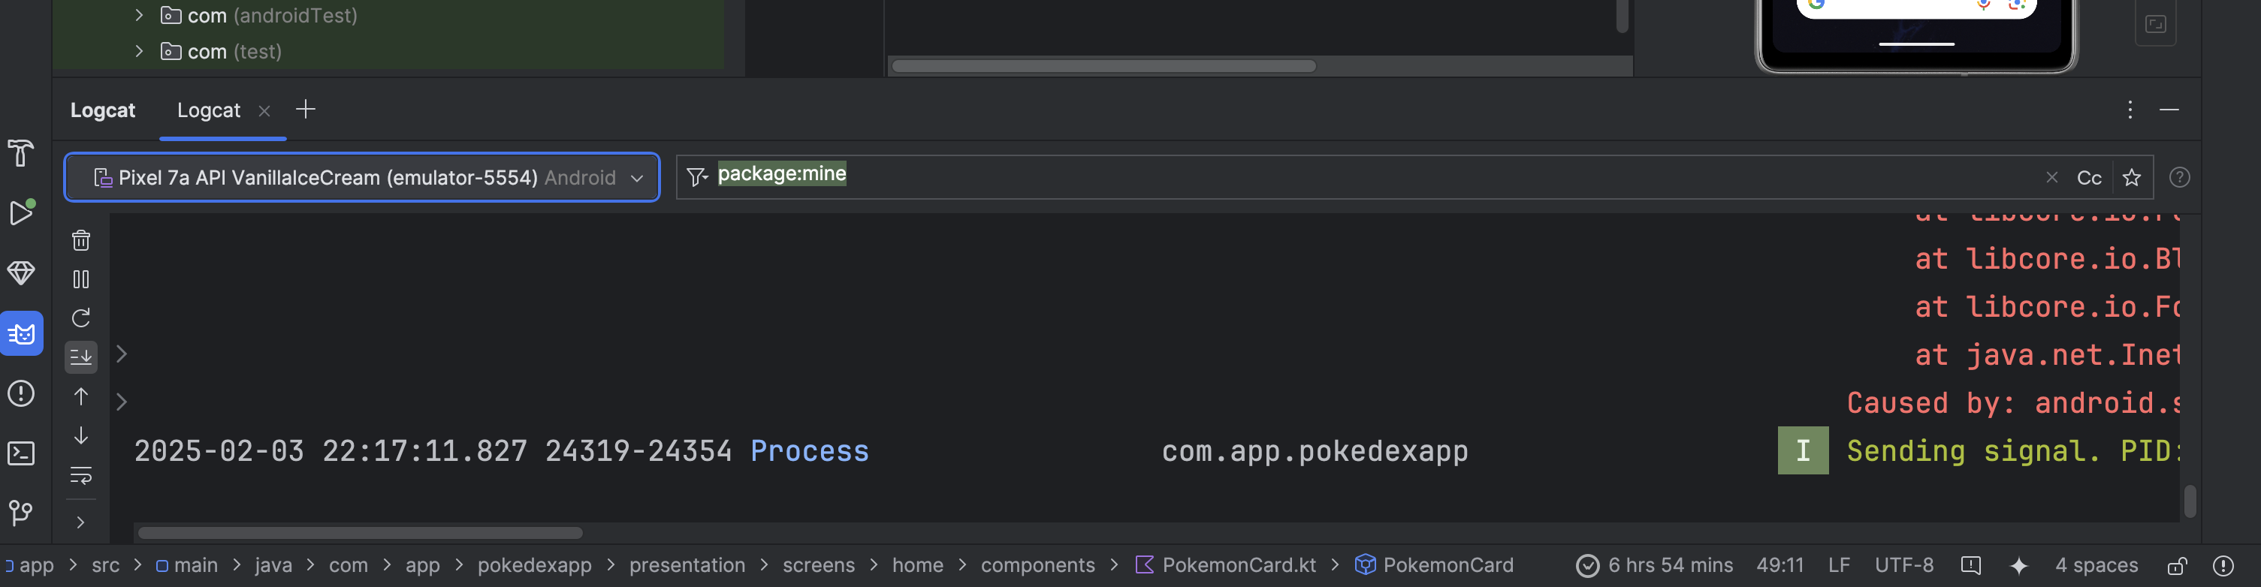Toggle scroll to end of log
This screenshot has width=2261, height=587.
pyautogui.click(x=81, y=357)
